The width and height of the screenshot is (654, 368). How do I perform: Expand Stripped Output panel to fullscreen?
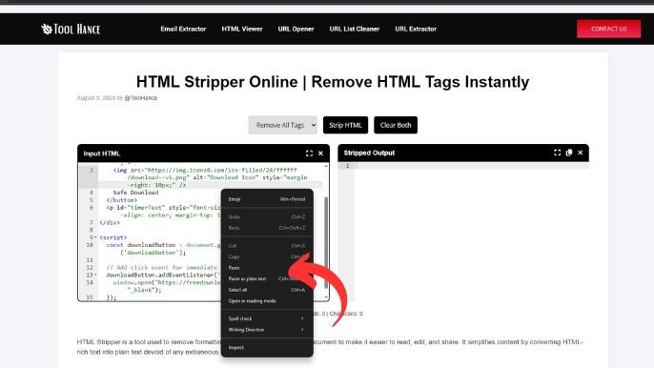pyautogui.click(x=557, y=153)
